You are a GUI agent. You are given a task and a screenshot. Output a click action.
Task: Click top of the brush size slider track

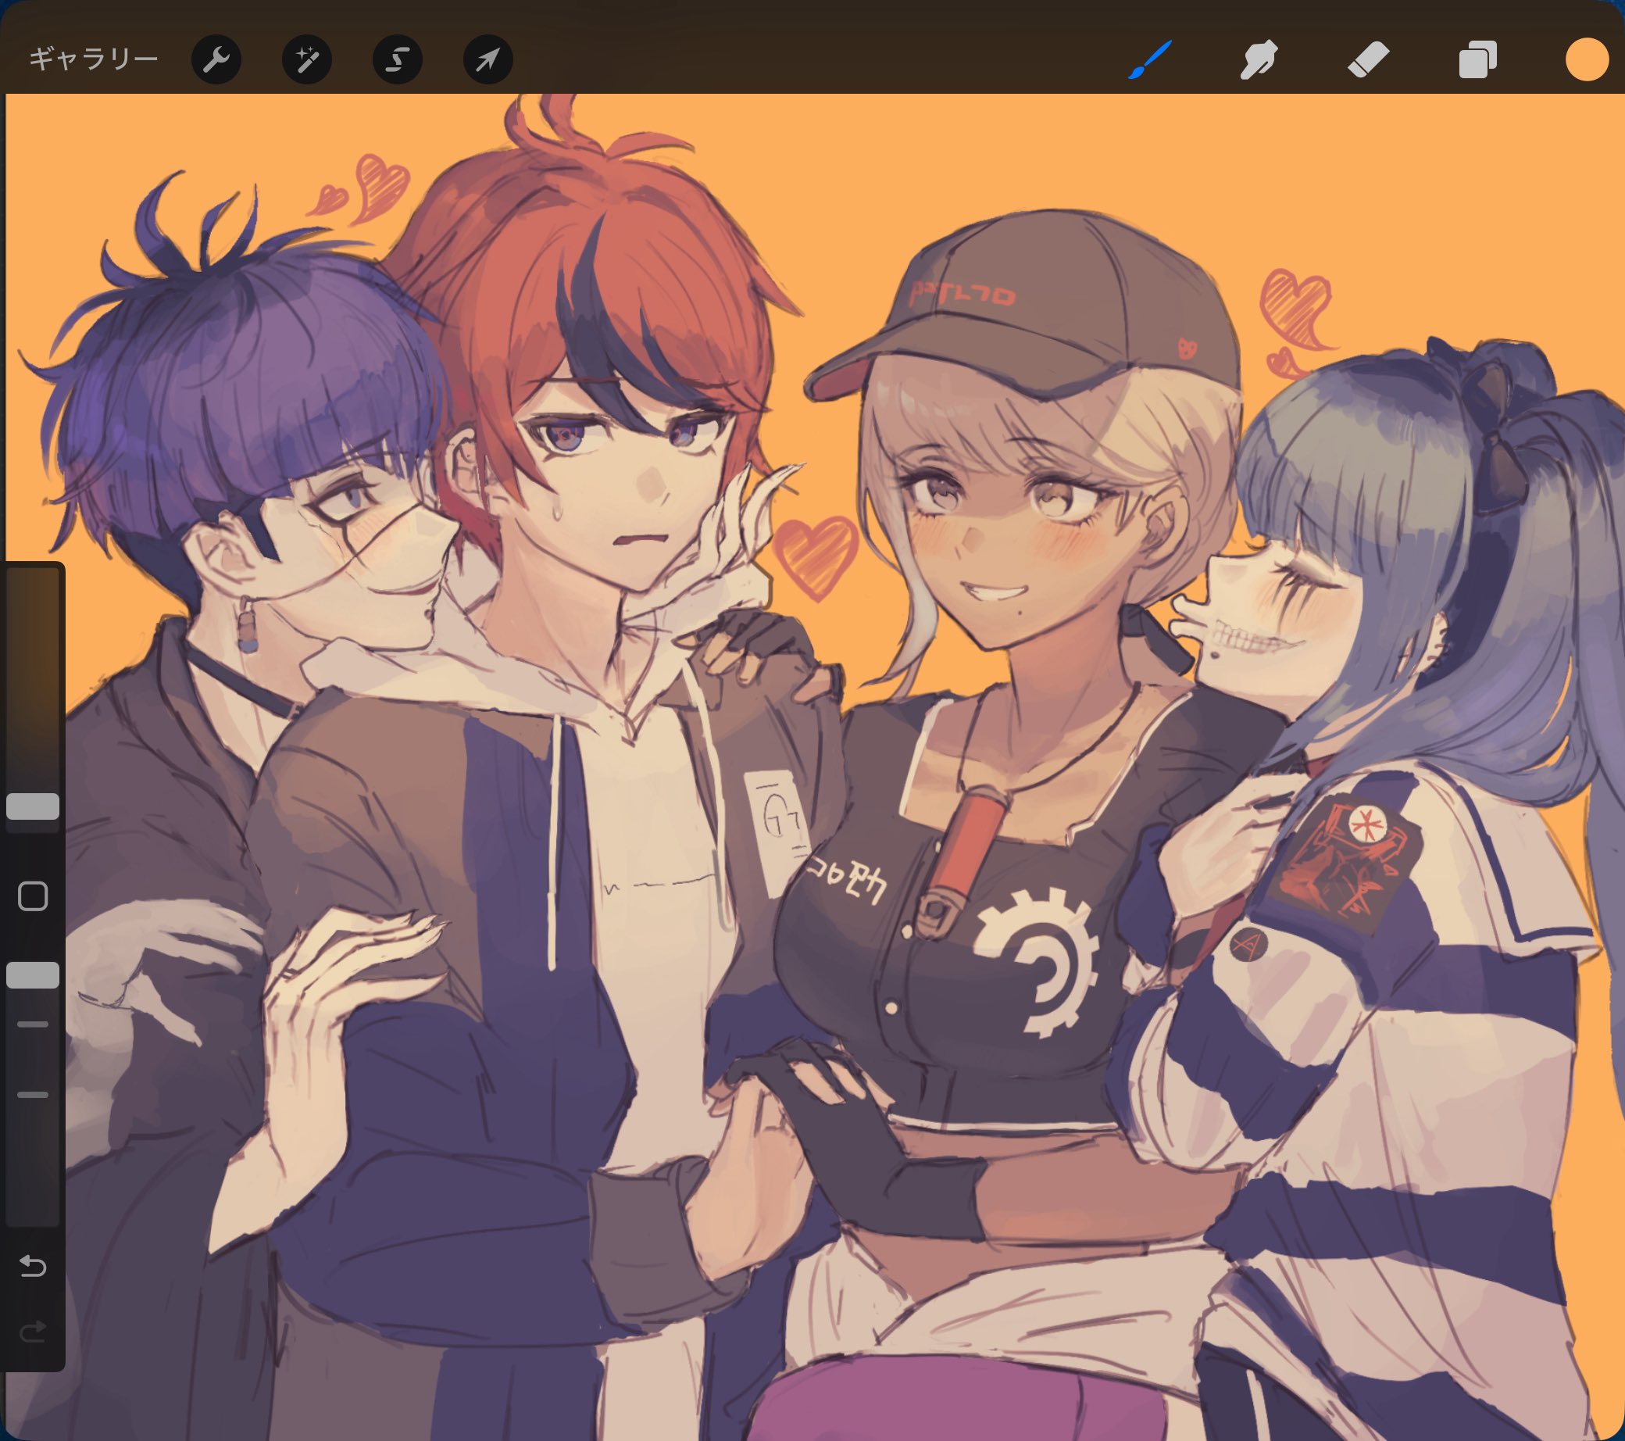pos(33,581)
